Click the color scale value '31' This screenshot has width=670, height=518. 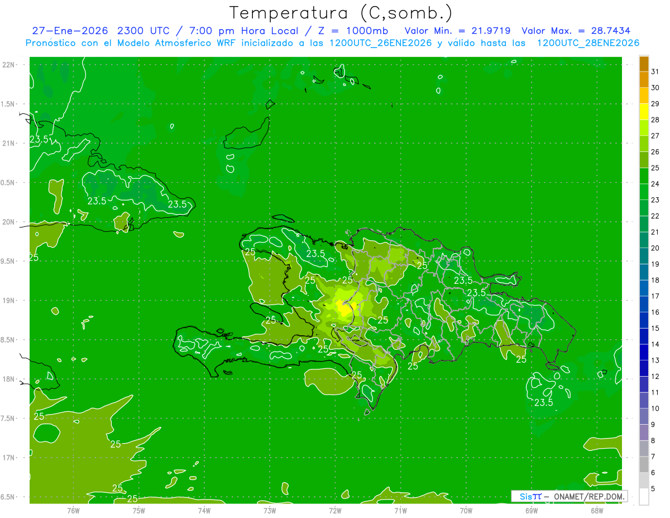[x=655, y=72]
